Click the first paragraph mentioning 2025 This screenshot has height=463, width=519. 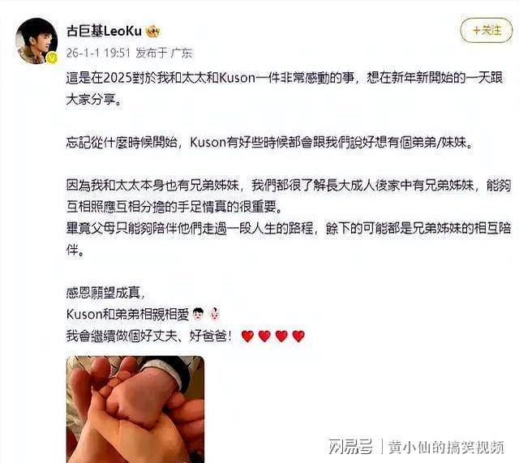tap(285, 88)
